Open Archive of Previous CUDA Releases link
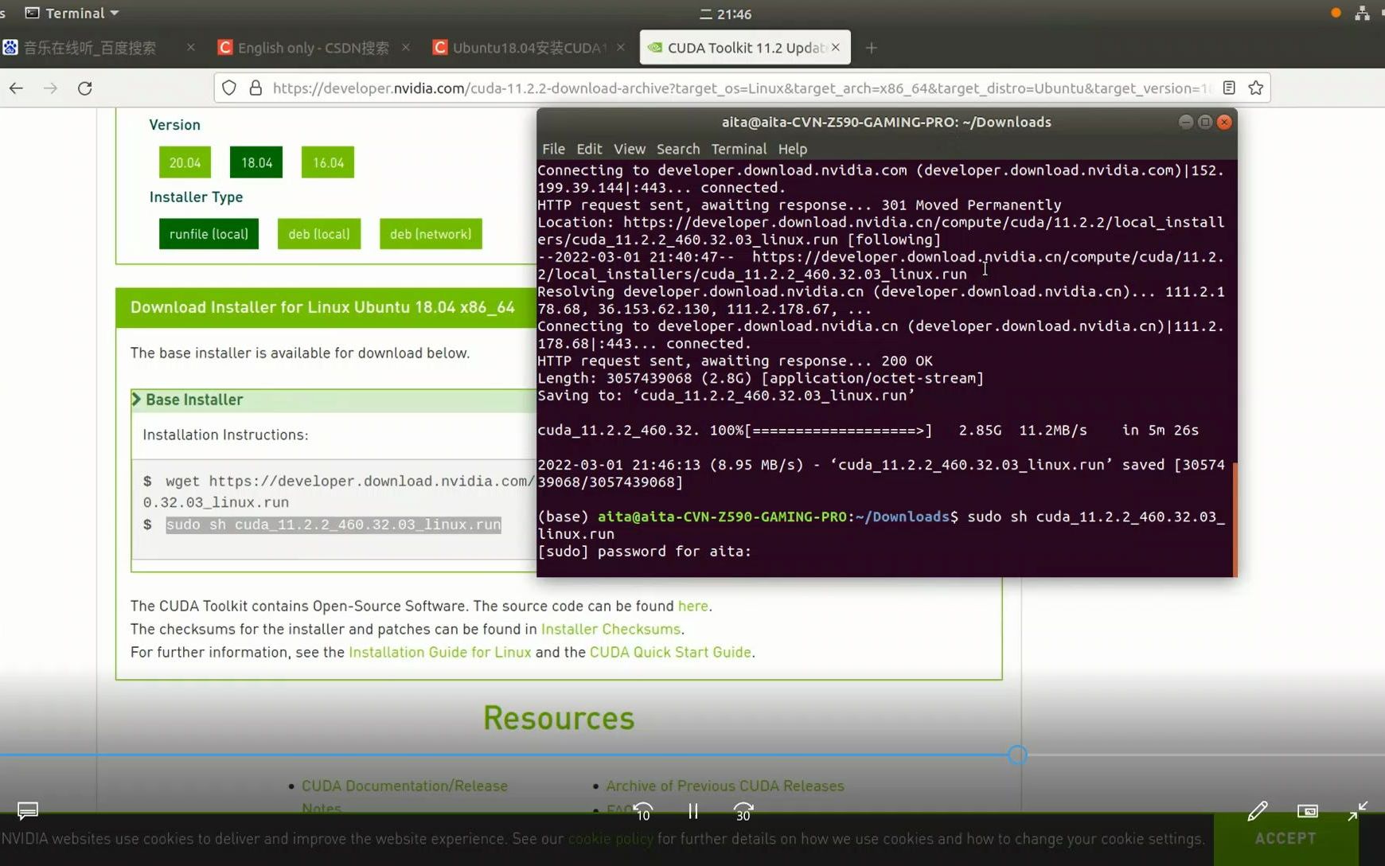The width and height of the screenshot is (1385, 866). coord(725,786)
